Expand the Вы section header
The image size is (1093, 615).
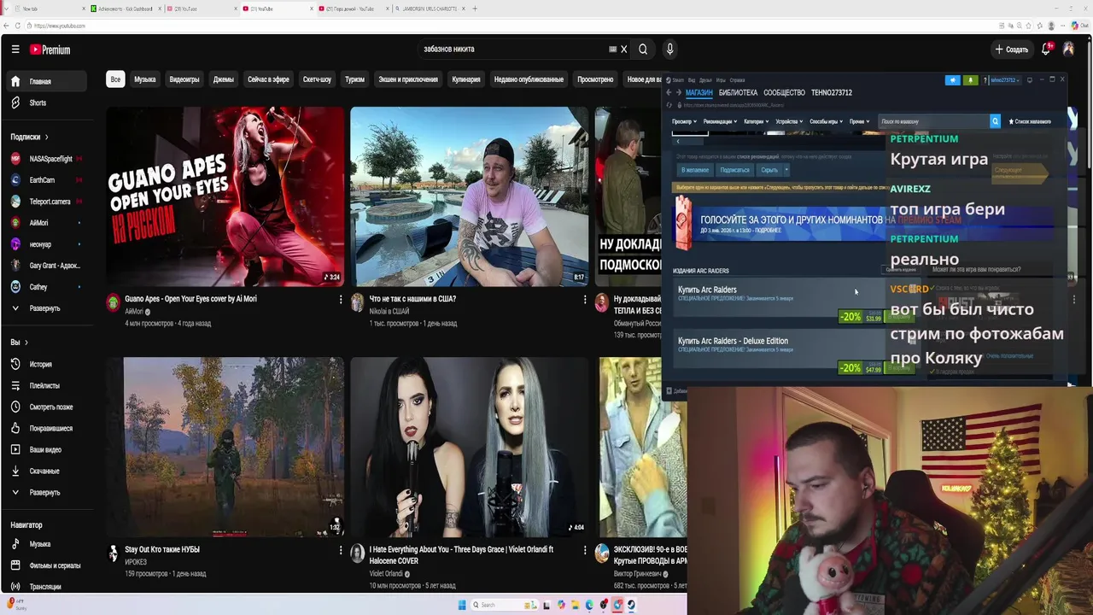click(x=19, y=343)
